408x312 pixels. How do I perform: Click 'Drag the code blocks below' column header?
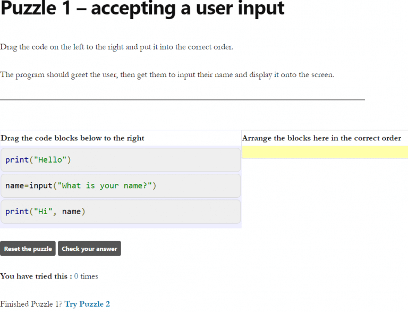coord(73,138)
